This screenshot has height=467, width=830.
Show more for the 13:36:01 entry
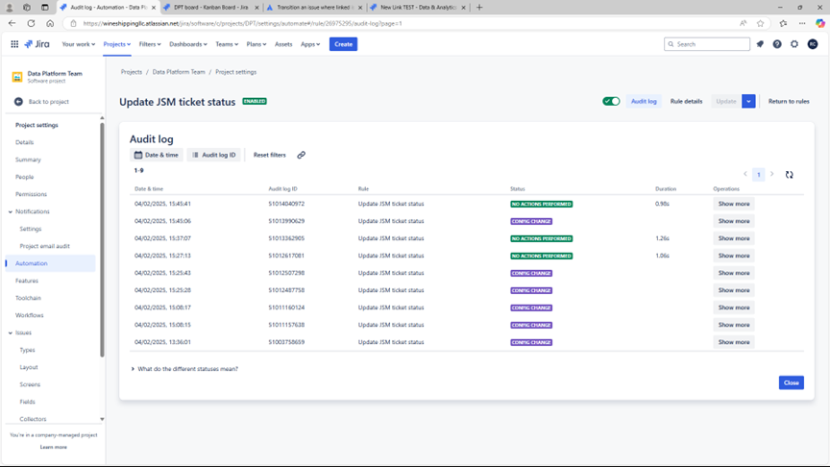click(734, 343)
